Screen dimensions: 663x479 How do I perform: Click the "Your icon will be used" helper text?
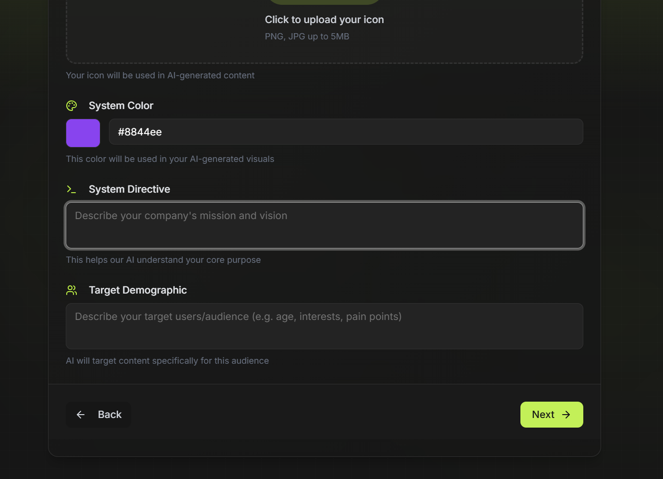coord(160,75)
